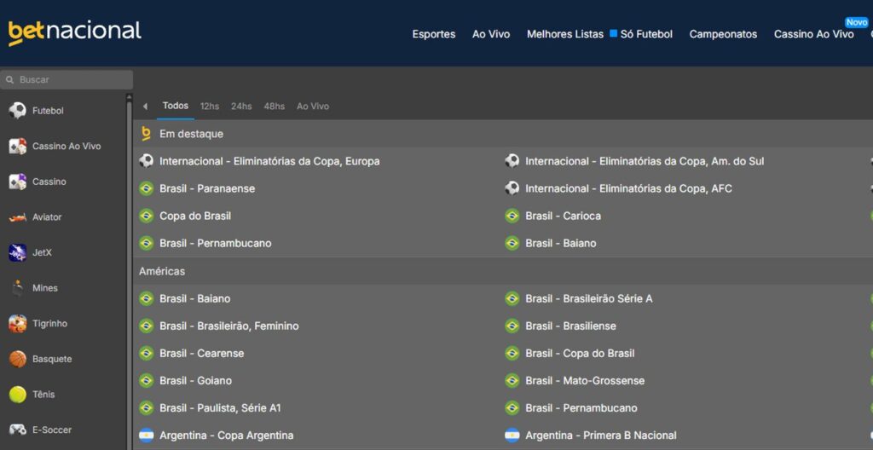Select the 24hs time filter tab
This screenshot has height=450, width=873.
tap(241, 107)
